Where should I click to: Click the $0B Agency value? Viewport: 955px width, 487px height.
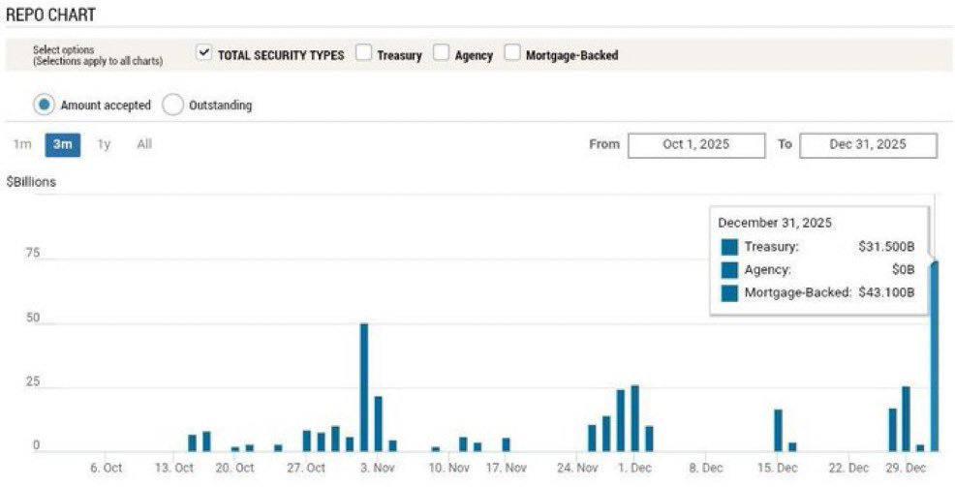[903, 270]
